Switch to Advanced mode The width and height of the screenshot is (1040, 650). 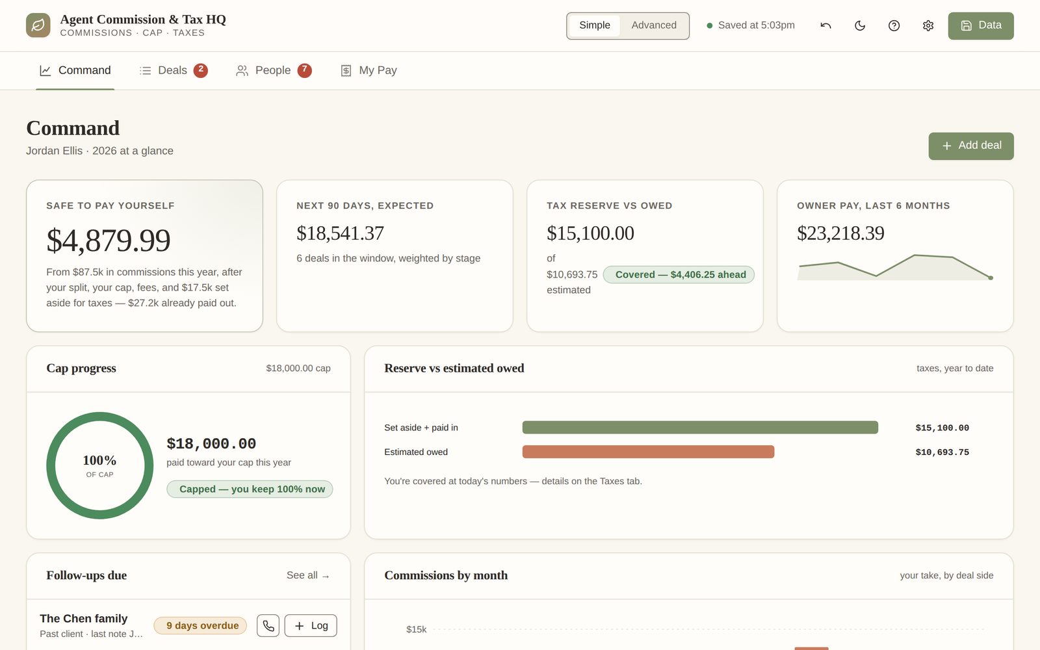tap(654, 25)
